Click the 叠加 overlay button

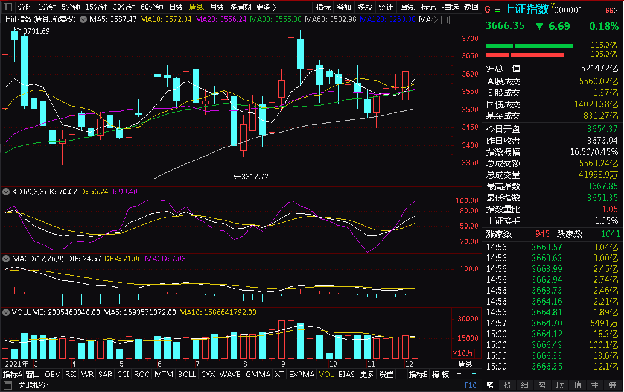344,7
